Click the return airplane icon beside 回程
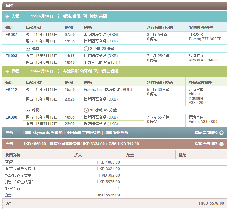This screenshot has height=211, width=229. click(8, 71)
